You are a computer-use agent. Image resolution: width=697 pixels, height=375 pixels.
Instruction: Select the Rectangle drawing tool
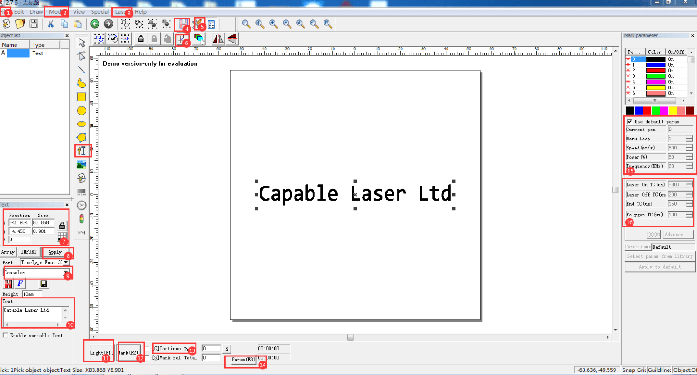[82, 96]
